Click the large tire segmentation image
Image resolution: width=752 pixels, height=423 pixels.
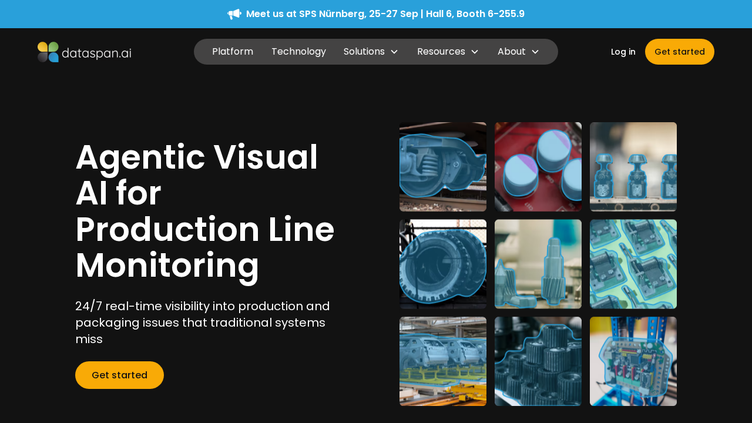[443, 264]
